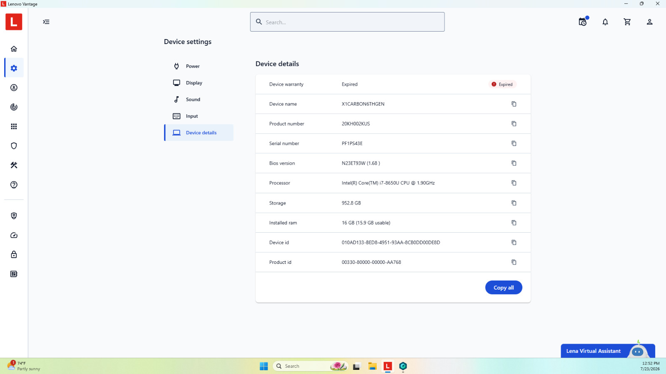Open the speedometer gauge sidebar icon
Viewport: 666px width, 374px height.
pos(14,235)
